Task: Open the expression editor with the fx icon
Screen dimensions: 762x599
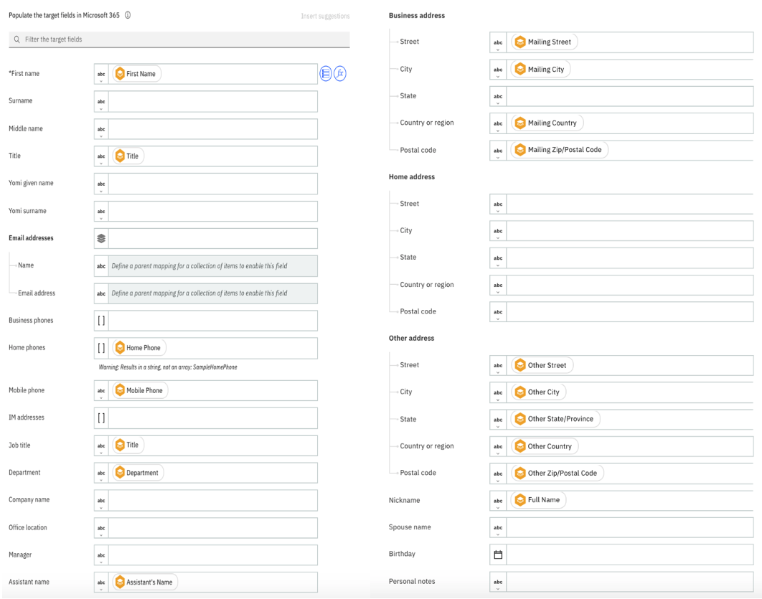Action: pos(341,73)
